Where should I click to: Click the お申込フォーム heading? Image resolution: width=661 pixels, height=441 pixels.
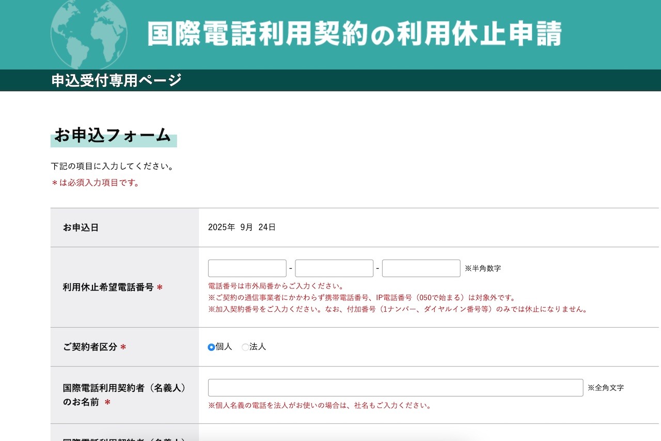(x=113, y=135)
